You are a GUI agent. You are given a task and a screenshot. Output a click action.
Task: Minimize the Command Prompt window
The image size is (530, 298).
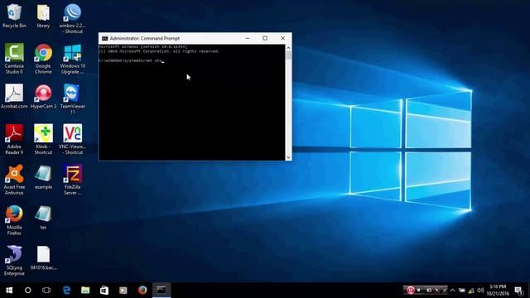pyautogui.click(x=248, y=38)
